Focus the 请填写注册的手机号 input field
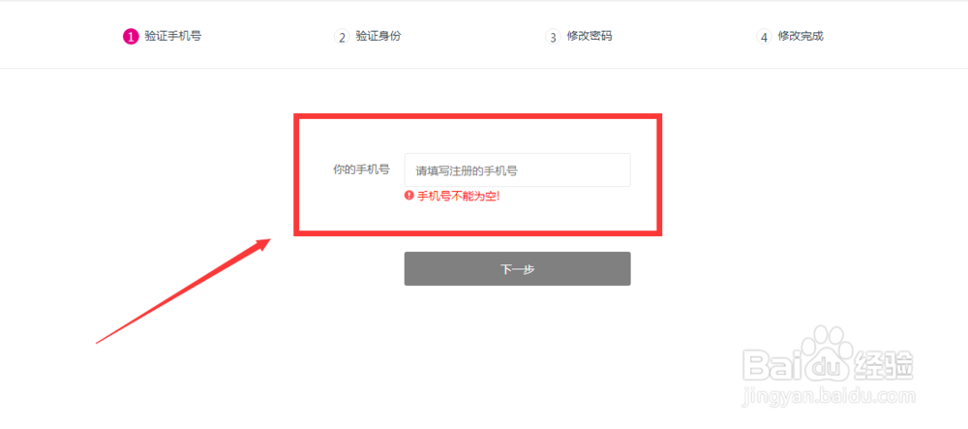The width and height of the screenshot is (968, 429). coord(517,169)
